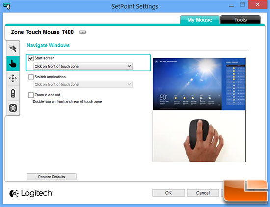Open the four-arrow movement settings icon
The width and height of the screenshot is (270, 207).
(x=13, y=78)
